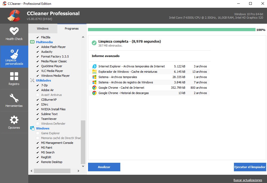Click the green cleaning progress bar
The image size is (267, 183).
tap(172, 30)
